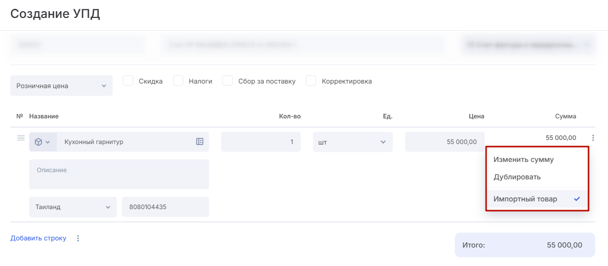This screenshot has height=266, width=608.
Task: Click the Добавить строку link
Action: click(38, 238)
